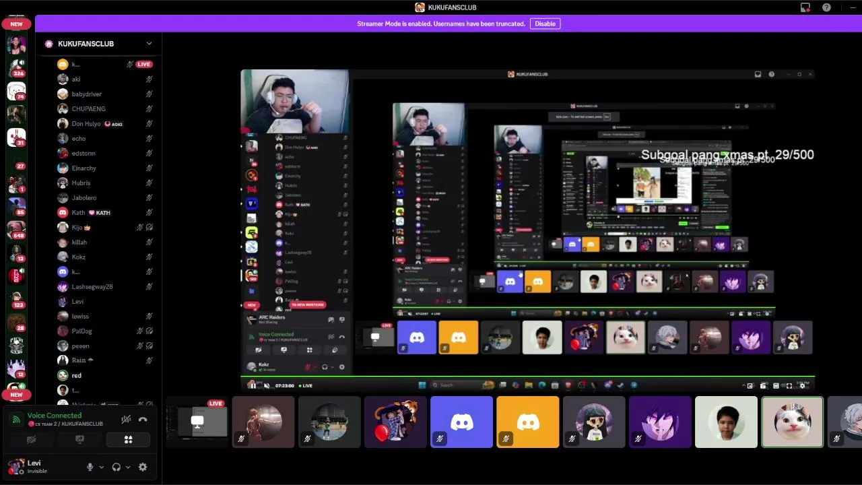Select user babydriver in the voice list
This screenshot has width=862, height=485.
105,94
